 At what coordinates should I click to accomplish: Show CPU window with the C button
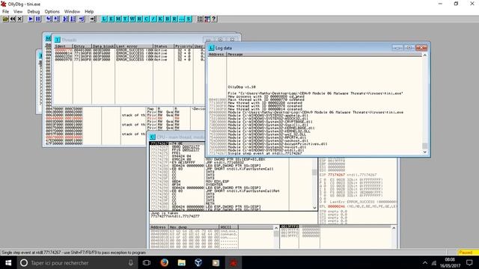tap(147, 19)
